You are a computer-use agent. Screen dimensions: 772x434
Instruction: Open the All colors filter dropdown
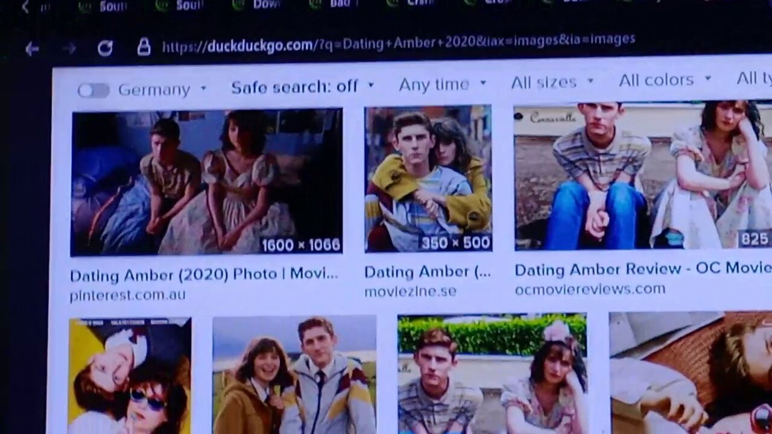tap(665, 80)
